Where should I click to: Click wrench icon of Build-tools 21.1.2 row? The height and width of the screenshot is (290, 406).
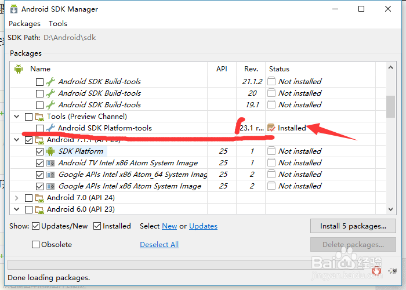[x=50, y=82]
